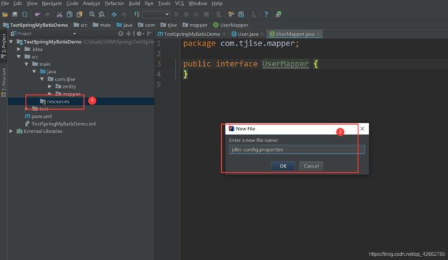Open Find with the magnifier icon
This screenshot has width=448, height=260.
[92, 14]
